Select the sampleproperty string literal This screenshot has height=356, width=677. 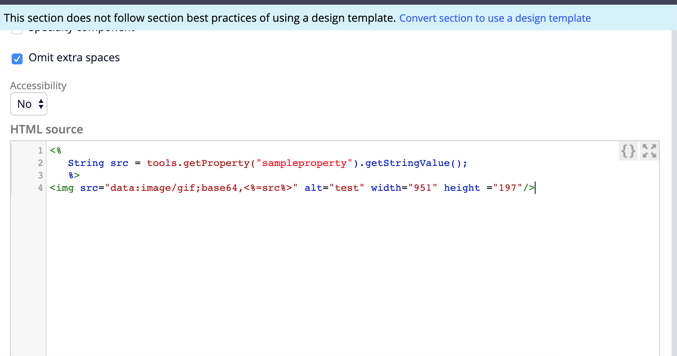[304, 163]
